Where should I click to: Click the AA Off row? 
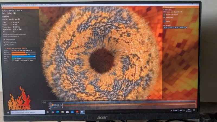tap(9, 31)
